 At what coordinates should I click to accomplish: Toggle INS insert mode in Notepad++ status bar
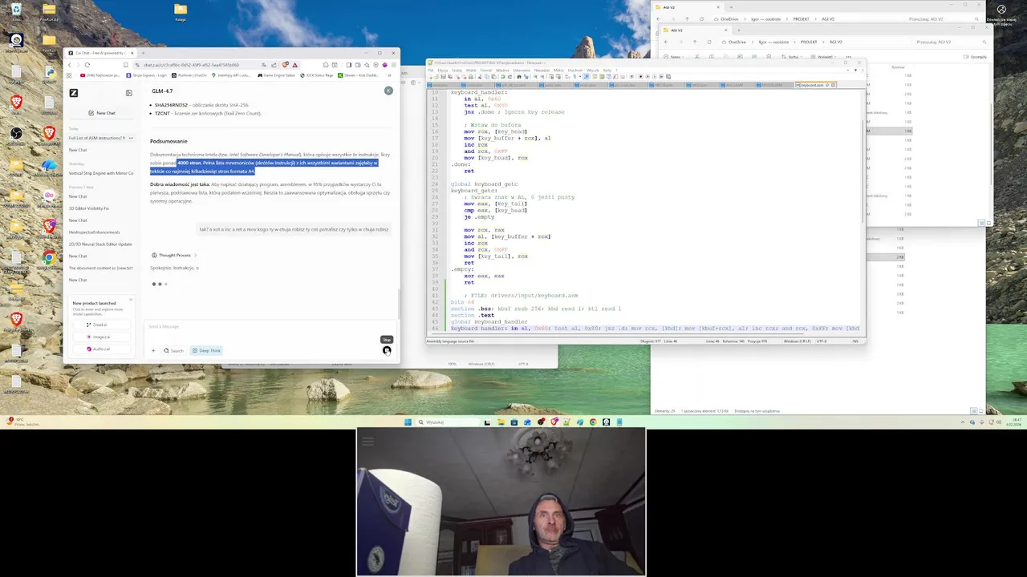tap(855, 341)
